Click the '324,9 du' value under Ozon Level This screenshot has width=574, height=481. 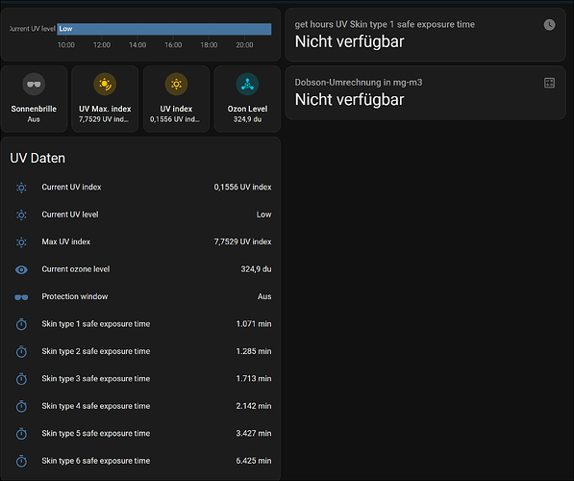tap(247, 119)
